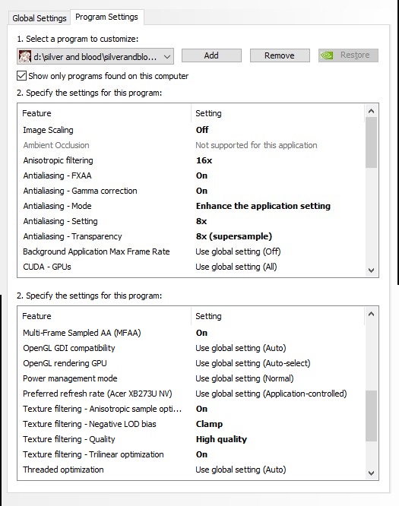399x506 pixels.
Task: Click the Restore button
Action: (x=348, y=55)
